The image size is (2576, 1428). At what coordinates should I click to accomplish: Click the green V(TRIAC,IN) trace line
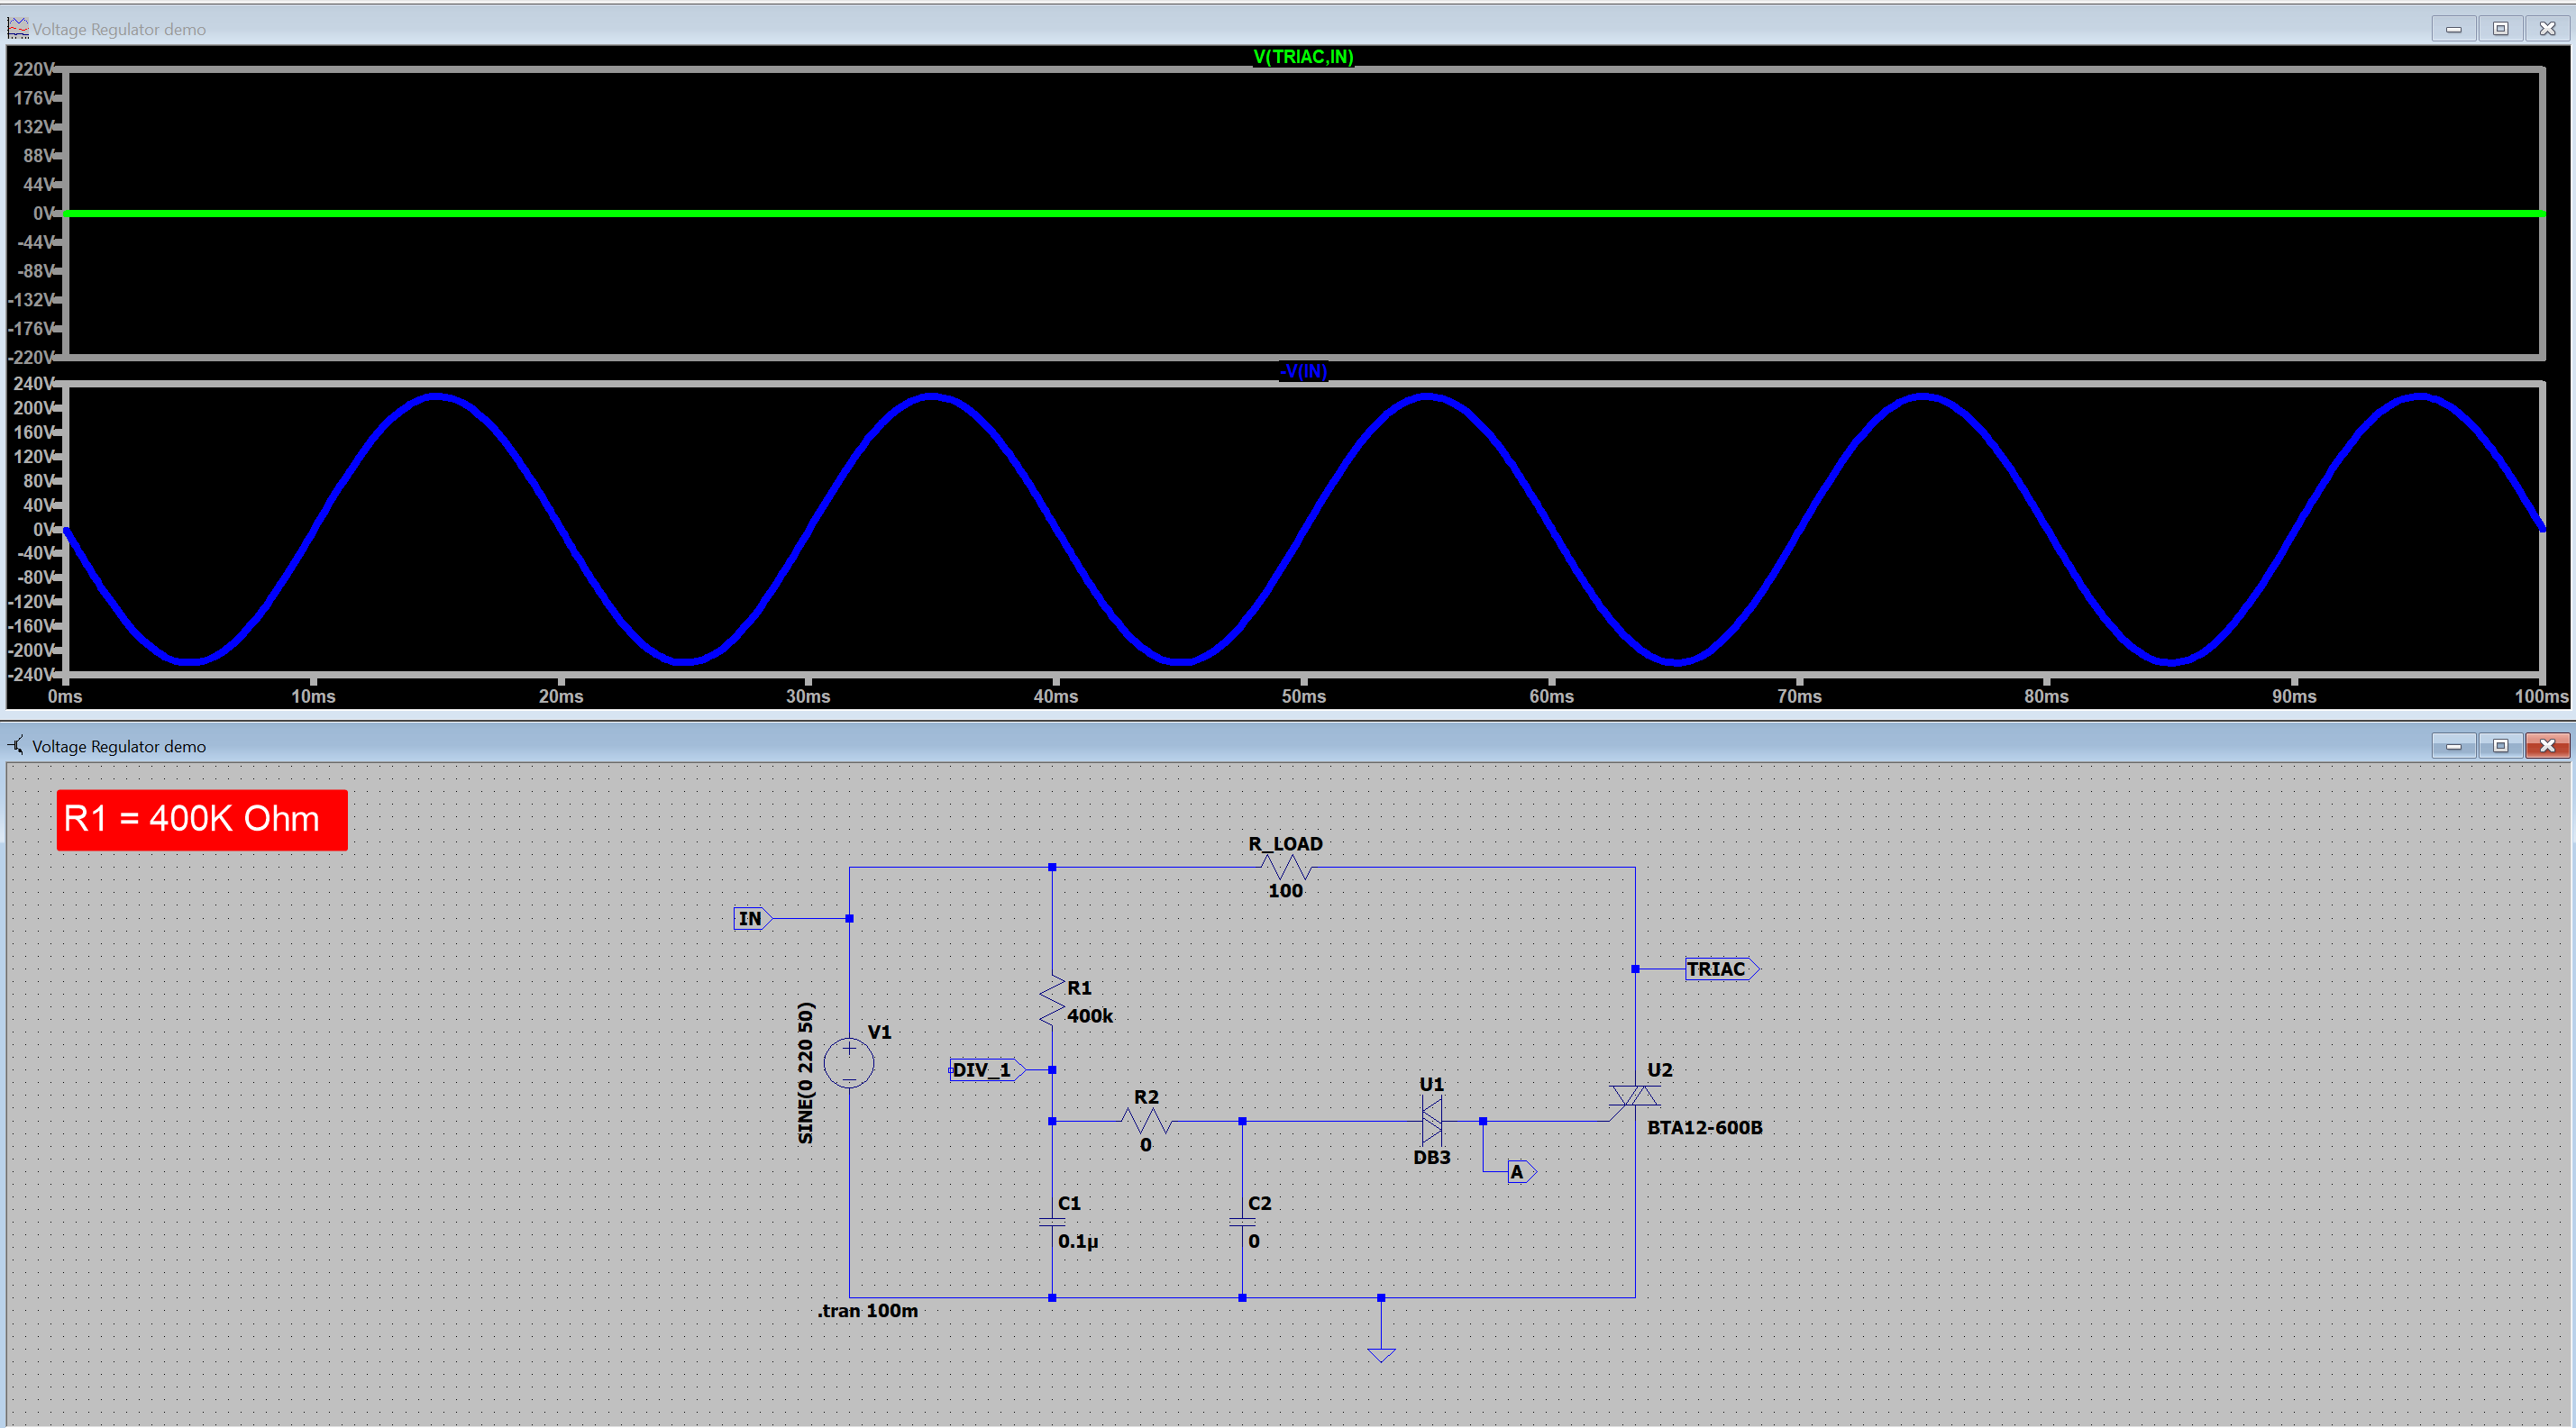(1303, 213)
